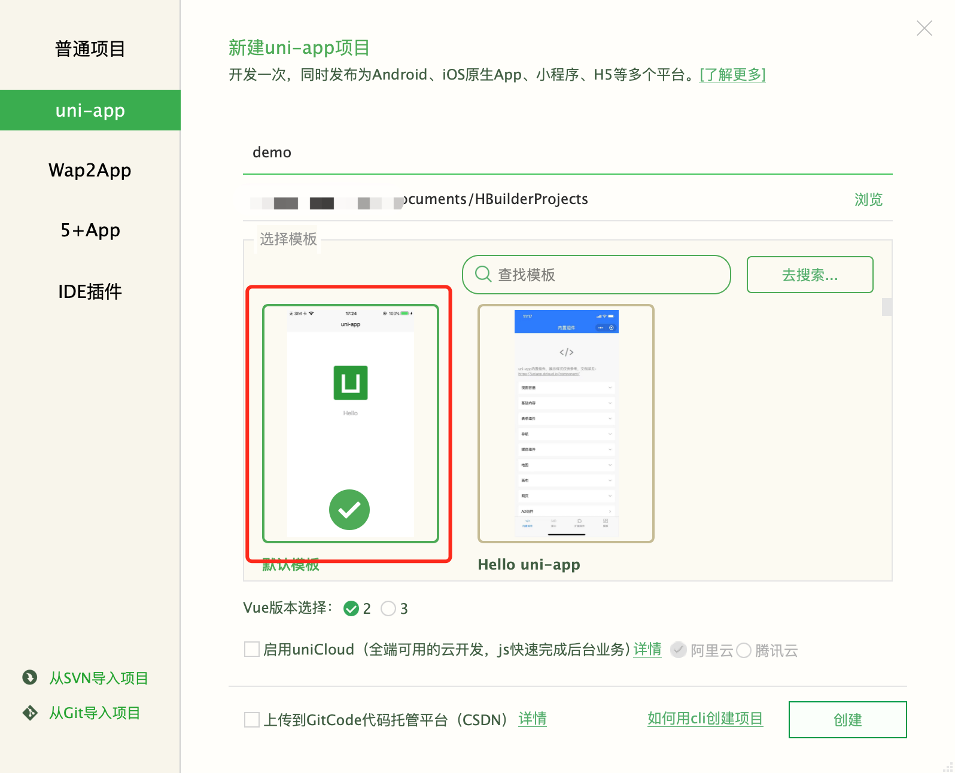
Task: Click the Hello uni-app template label
Action: click(529, 565)
